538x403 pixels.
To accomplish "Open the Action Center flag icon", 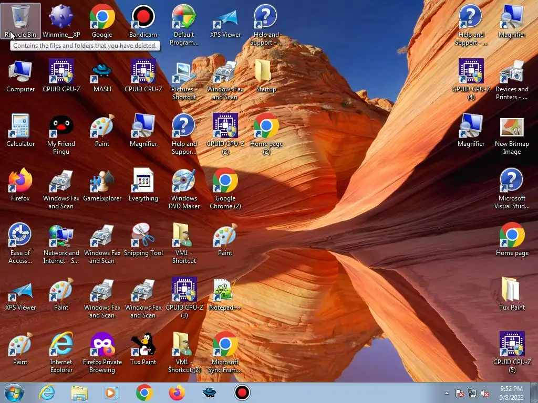I will 459,393.
